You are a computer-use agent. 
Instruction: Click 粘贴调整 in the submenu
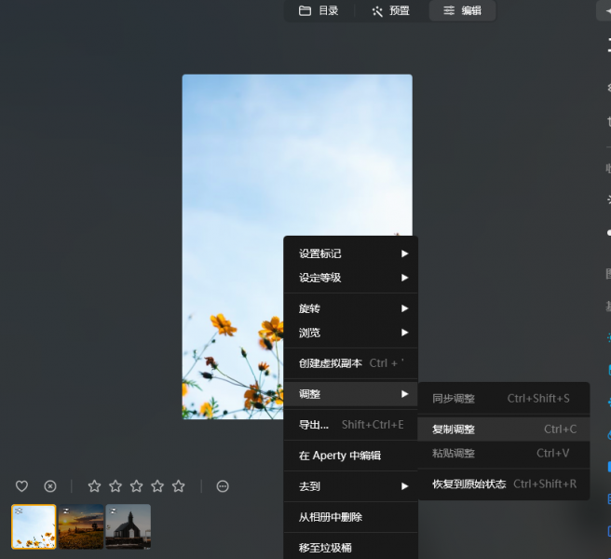(x=504, y=454)
